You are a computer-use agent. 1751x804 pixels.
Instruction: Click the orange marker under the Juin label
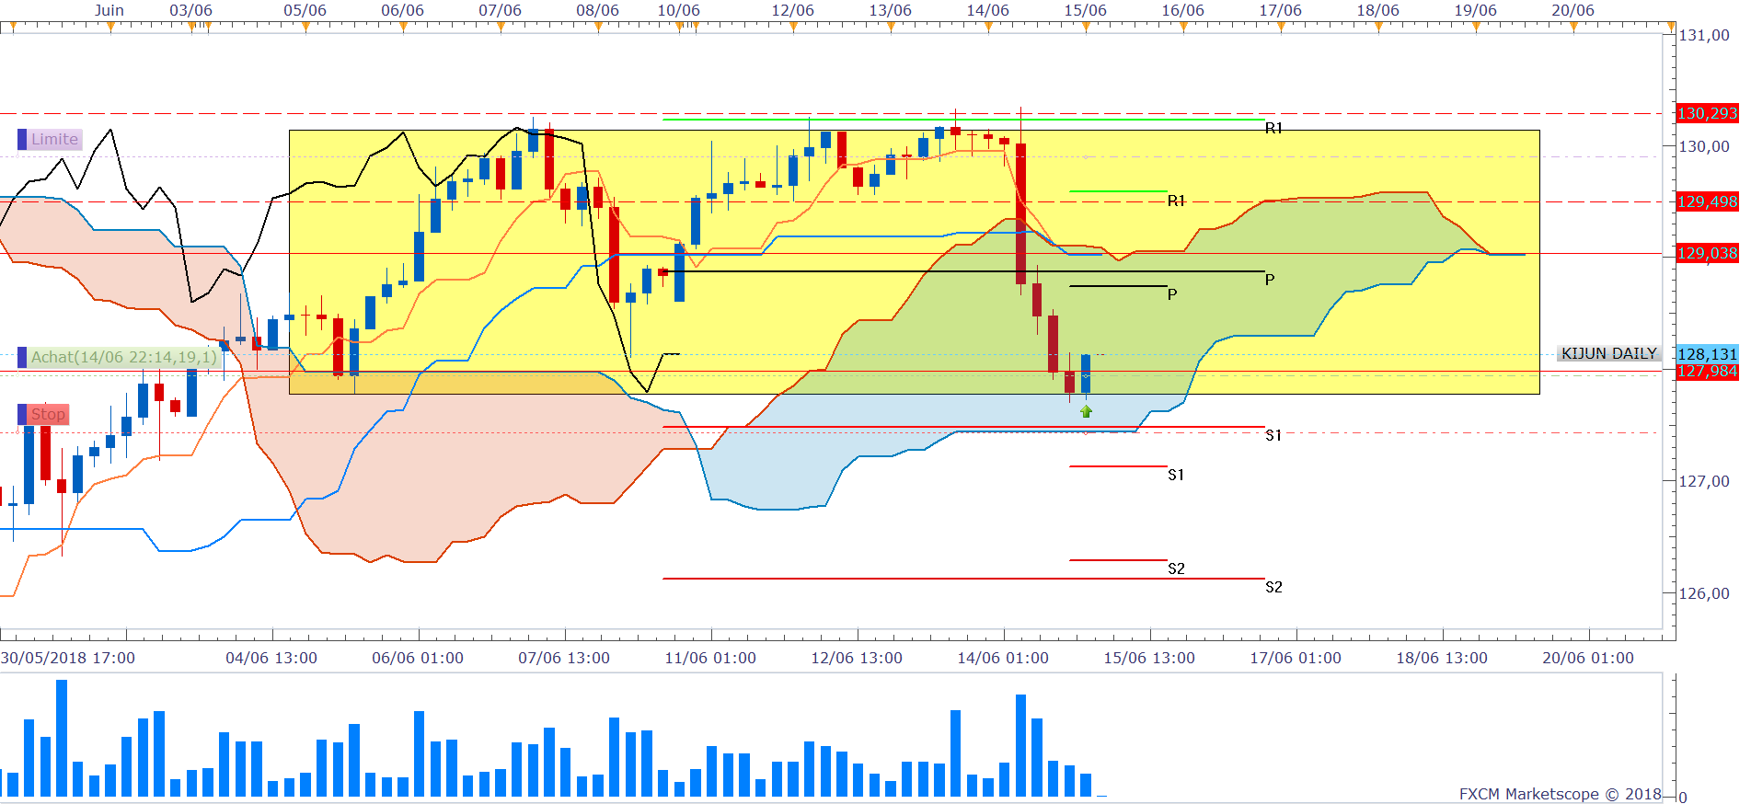click(110, 27)
